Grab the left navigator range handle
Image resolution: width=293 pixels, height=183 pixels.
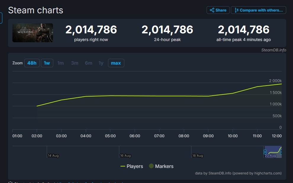coord(265,152)
